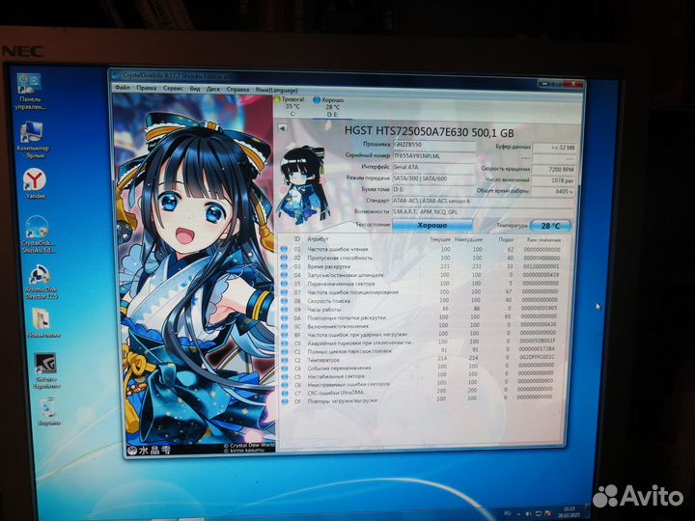Click the RU language indicator in taskbar

(508, 513)
